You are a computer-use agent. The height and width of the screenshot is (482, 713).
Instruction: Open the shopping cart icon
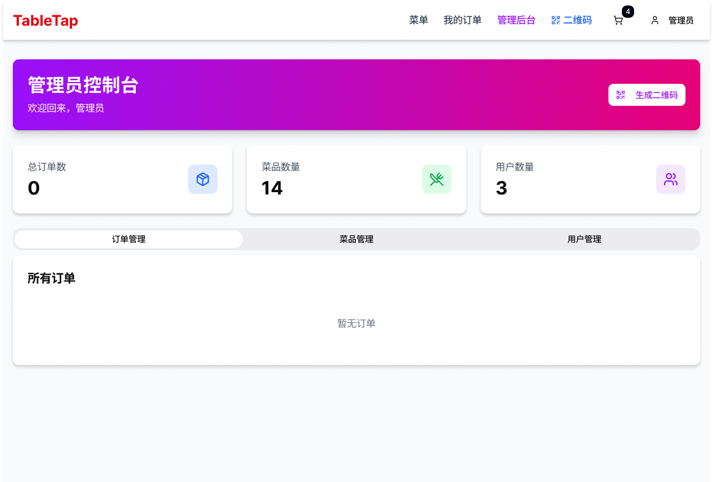pos(618,20)
